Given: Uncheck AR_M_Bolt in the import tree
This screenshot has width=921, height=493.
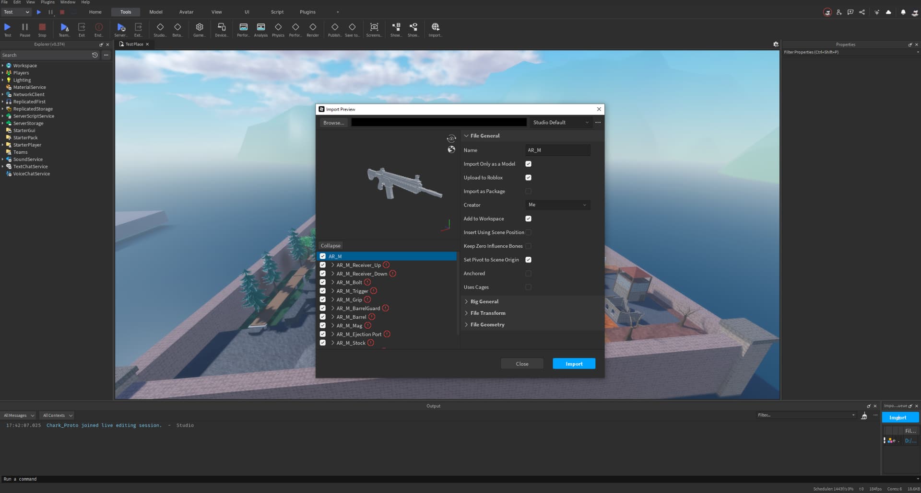Looking at the screenshot, I should click(x=322, y=282).
